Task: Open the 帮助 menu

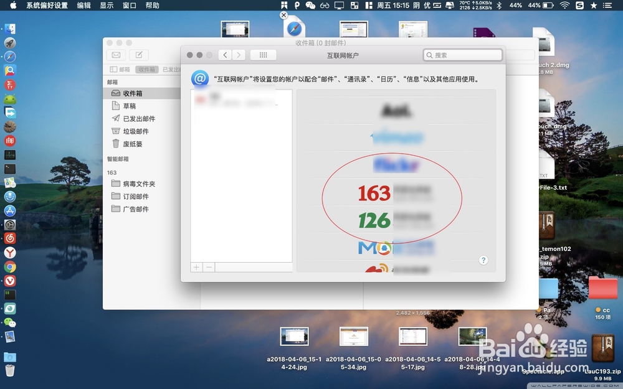Action: [153, 5]
